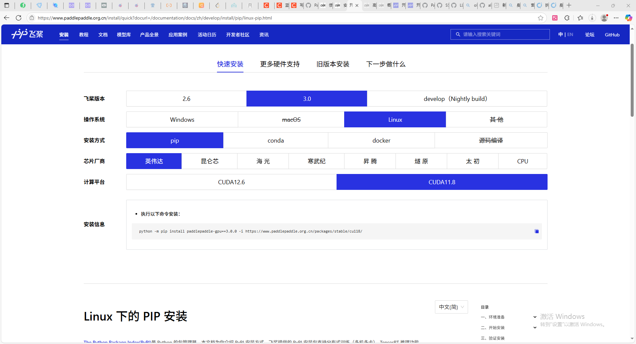Switch to 旧版本安装 tab
The width and height of the screenshot is (636, 344).
click(333, 64)
